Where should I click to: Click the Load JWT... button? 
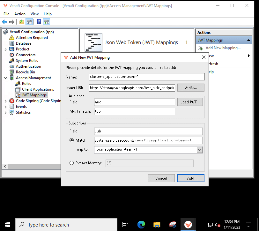(x=190, y=102)
